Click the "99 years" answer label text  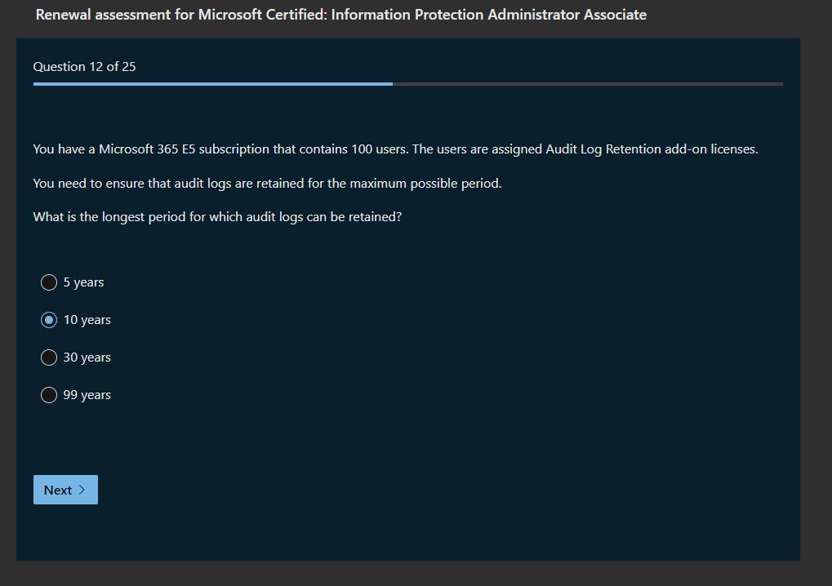pos(87,395)
